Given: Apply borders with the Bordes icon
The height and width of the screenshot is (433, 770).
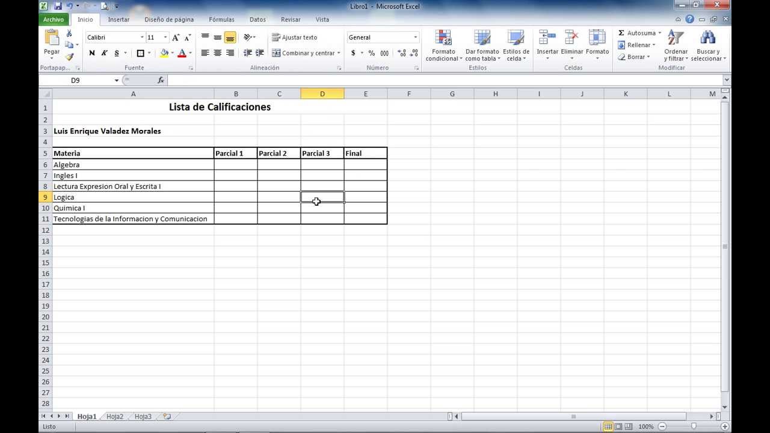Looking at the screenshot, I should click(141, 53).
